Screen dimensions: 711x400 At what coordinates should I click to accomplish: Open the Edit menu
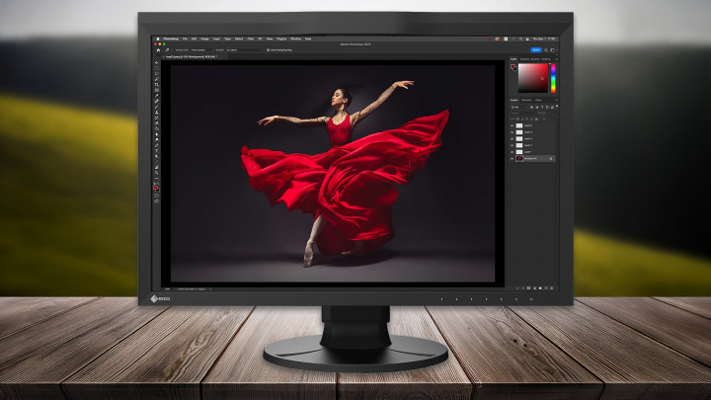195,39
